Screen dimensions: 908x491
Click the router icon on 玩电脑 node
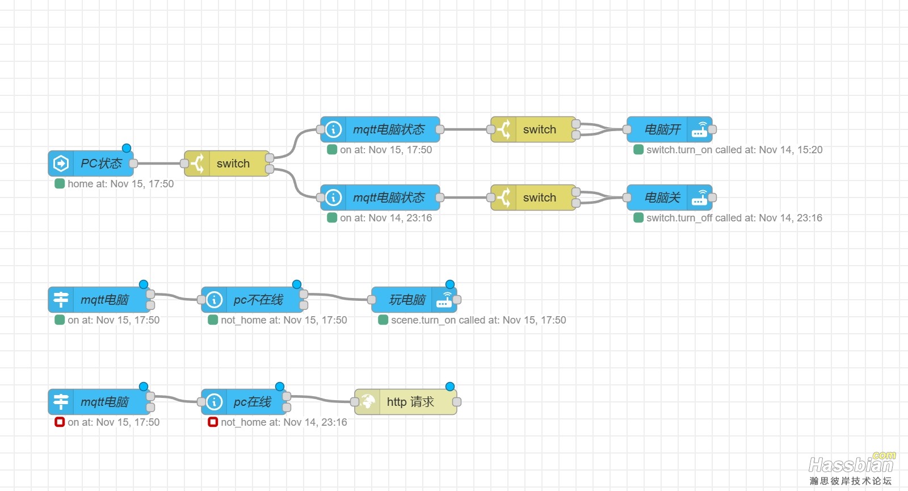tap(444, 300)
